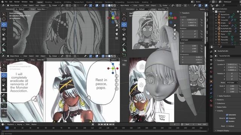
Task: Open rotation Mode XYZ Euler in Properties
Action: 232,82
